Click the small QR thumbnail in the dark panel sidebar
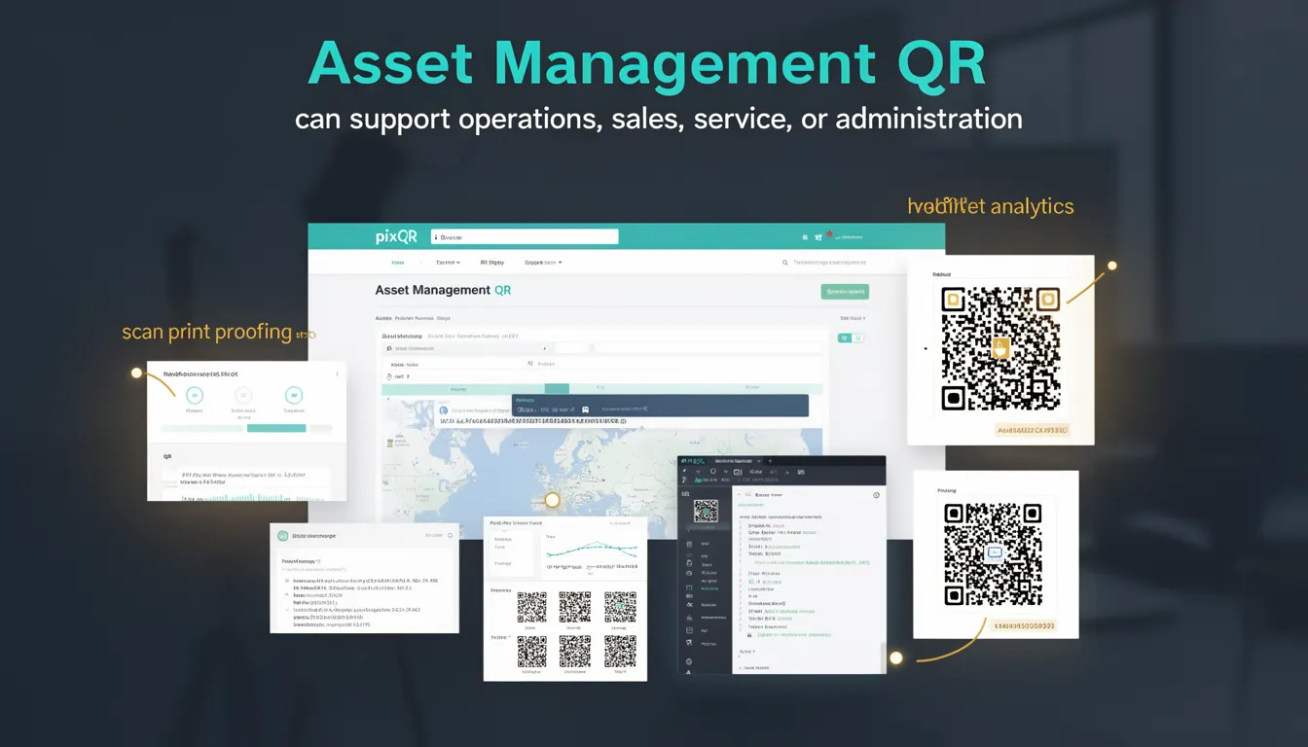The image size is (1308, 747). pos(706,511)
